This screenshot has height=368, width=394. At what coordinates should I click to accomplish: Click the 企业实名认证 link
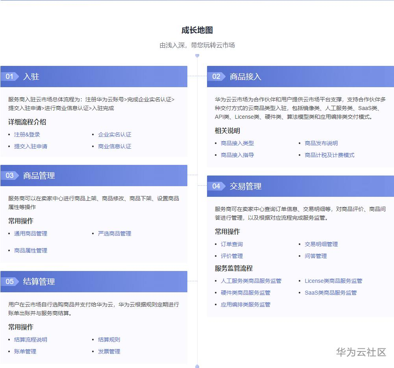115,134
